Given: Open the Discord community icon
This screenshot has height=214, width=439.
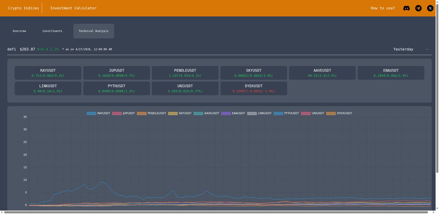Looking at the screenshot, I should (406, 8).
